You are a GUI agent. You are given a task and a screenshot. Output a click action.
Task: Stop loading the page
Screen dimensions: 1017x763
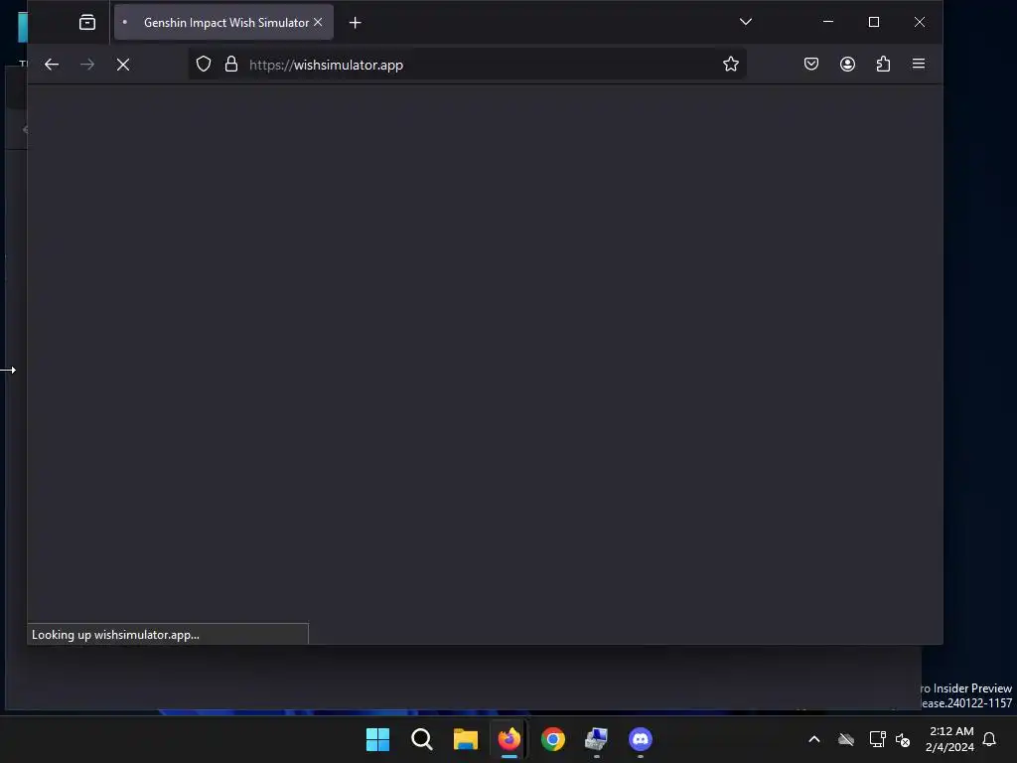click(x=122, y=65)
